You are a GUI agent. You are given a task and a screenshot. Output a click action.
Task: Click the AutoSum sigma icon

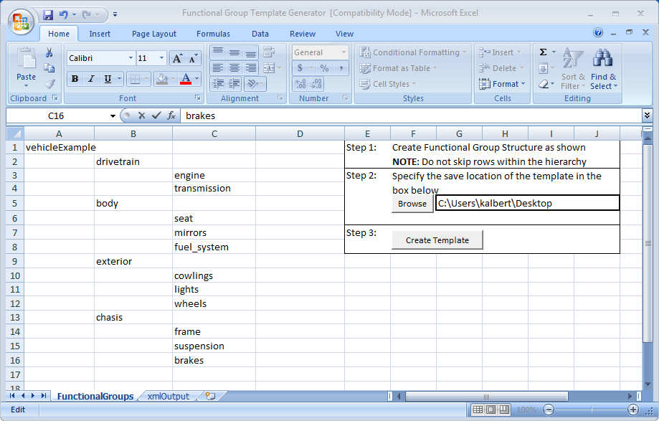pos(544,52)
